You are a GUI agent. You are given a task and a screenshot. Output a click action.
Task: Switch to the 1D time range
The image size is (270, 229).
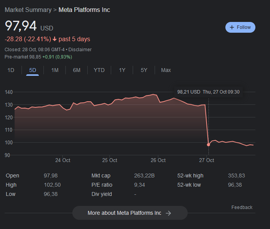pyautogui.click(x=11, y=70)
